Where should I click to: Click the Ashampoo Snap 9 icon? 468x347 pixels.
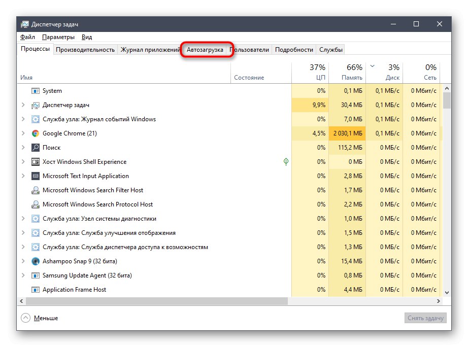pos(36,261)
